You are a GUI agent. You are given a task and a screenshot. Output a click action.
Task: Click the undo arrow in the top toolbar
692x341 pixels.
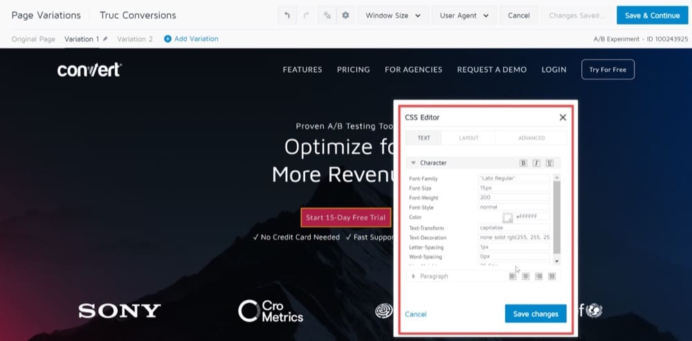287,15
